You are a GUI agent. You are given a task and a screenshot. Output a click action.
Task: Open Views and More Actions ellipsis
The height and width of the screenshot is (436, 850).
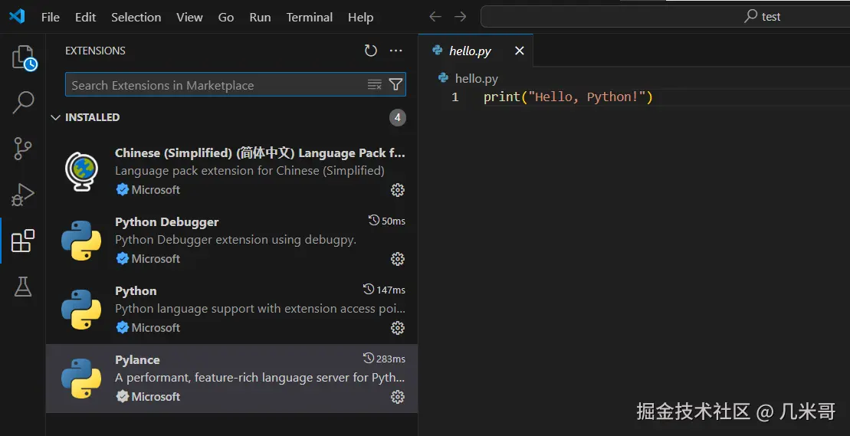395,51
